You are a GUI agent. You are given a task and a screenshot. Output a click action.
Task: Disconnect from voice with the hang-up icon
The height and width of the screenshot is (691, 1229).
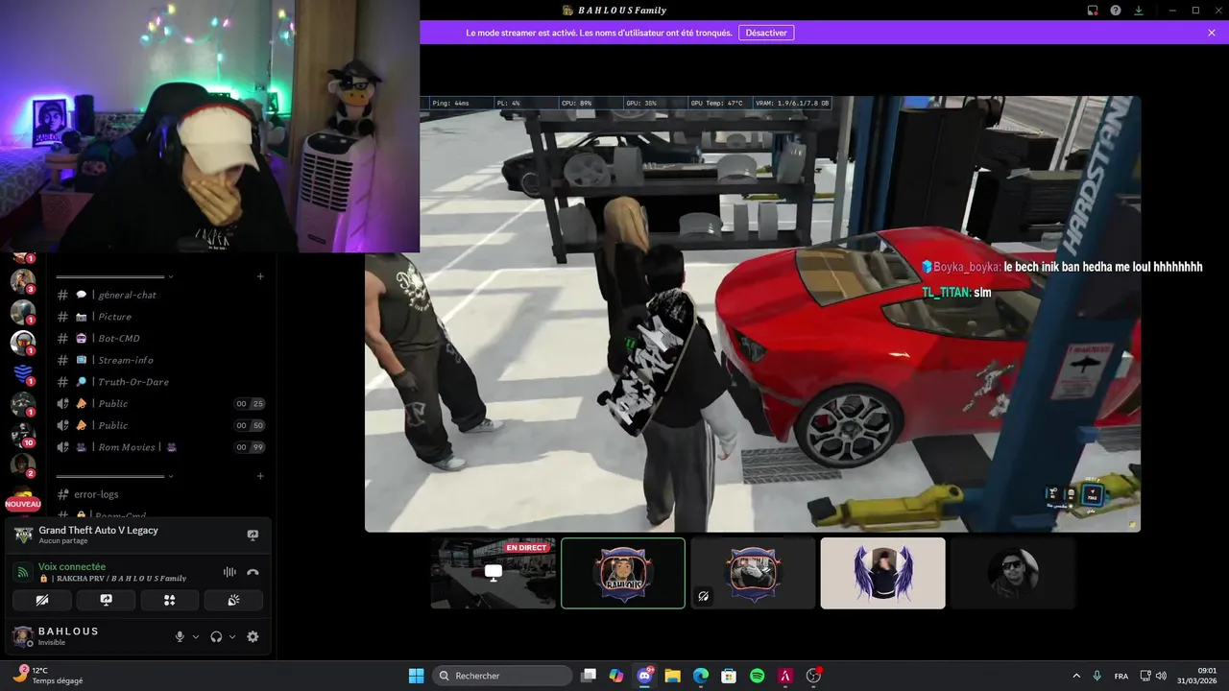click(x=253, y=572)
